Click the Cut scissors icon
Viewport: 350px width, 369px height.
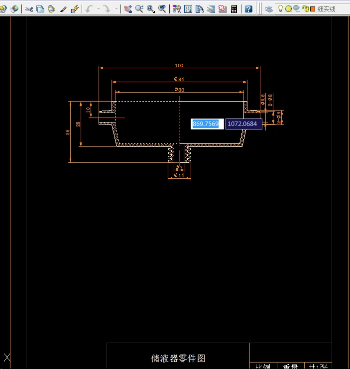click(x=29, y=9)
